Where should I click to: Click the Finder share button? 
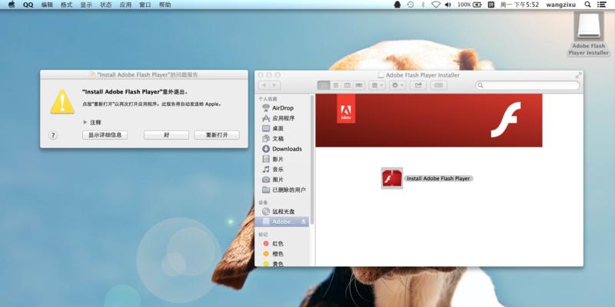click(x=418, y=85)
